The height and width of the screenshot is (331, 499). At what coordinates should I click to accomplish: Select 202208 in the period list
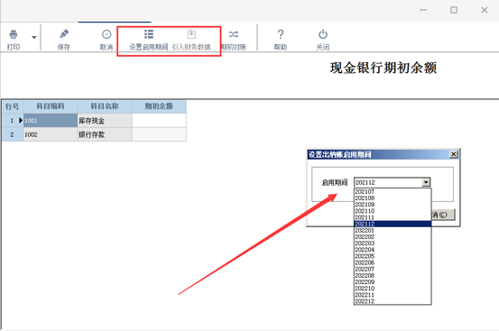pyautogui.click(x=393, y=276)
